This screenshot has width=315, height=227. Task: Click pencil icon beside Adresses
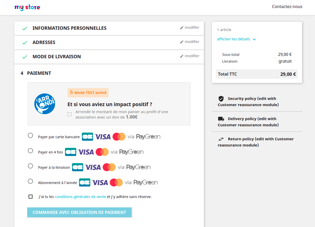pyautogui.click(x=182, y=42)
